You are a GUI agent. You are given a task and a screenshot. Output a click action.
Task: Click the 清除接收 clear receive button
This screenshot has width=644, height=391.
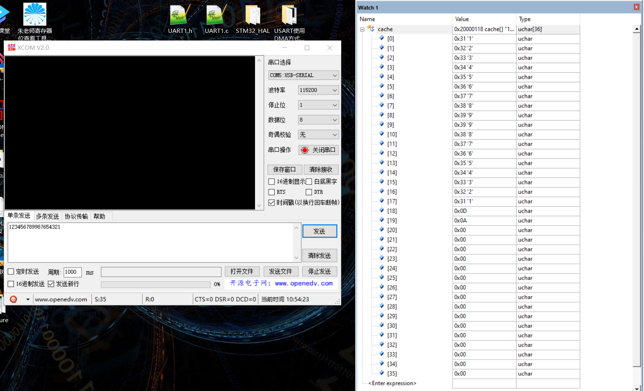coord(321,169)
